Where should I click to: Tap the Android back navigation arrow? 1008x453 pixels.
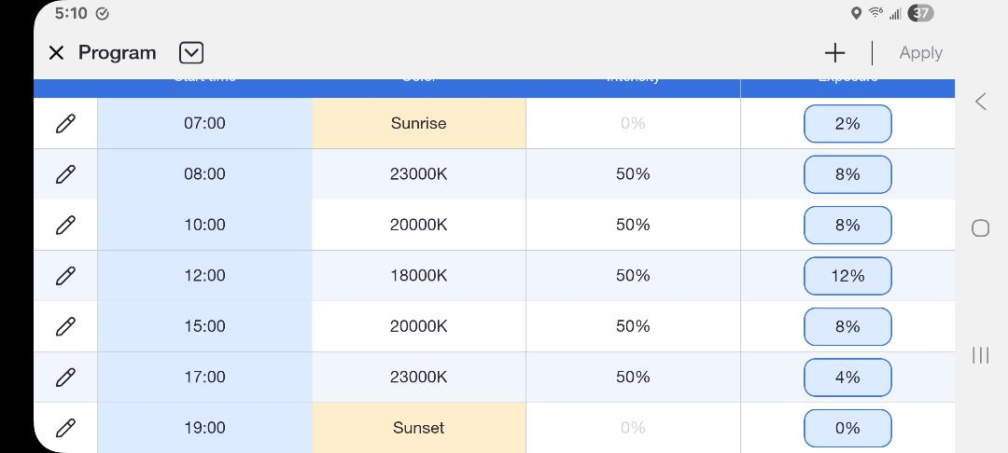[x=980, y=102]
